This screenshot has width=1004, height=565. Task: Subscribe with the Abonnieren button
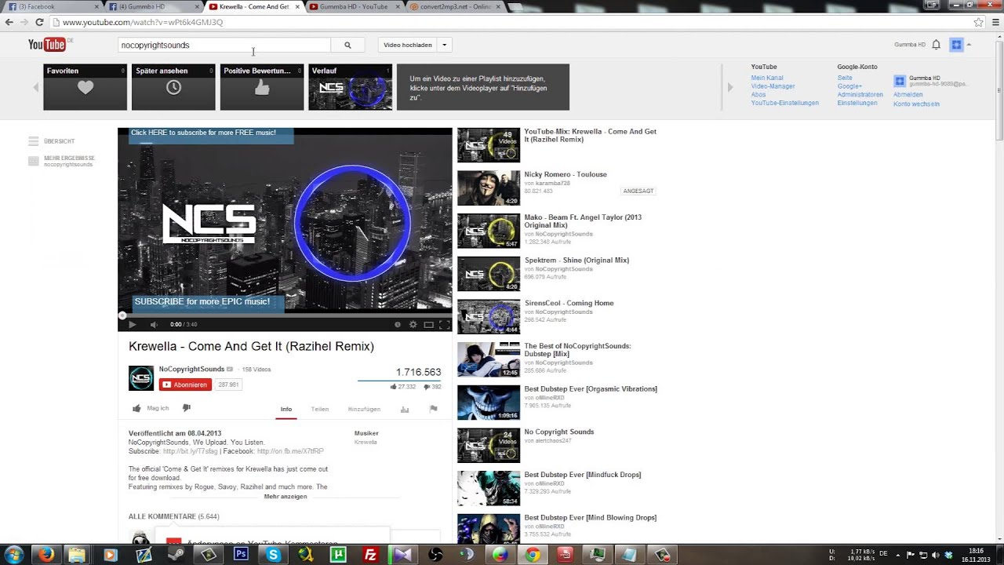pyautogui.click(x=185, y=385)
